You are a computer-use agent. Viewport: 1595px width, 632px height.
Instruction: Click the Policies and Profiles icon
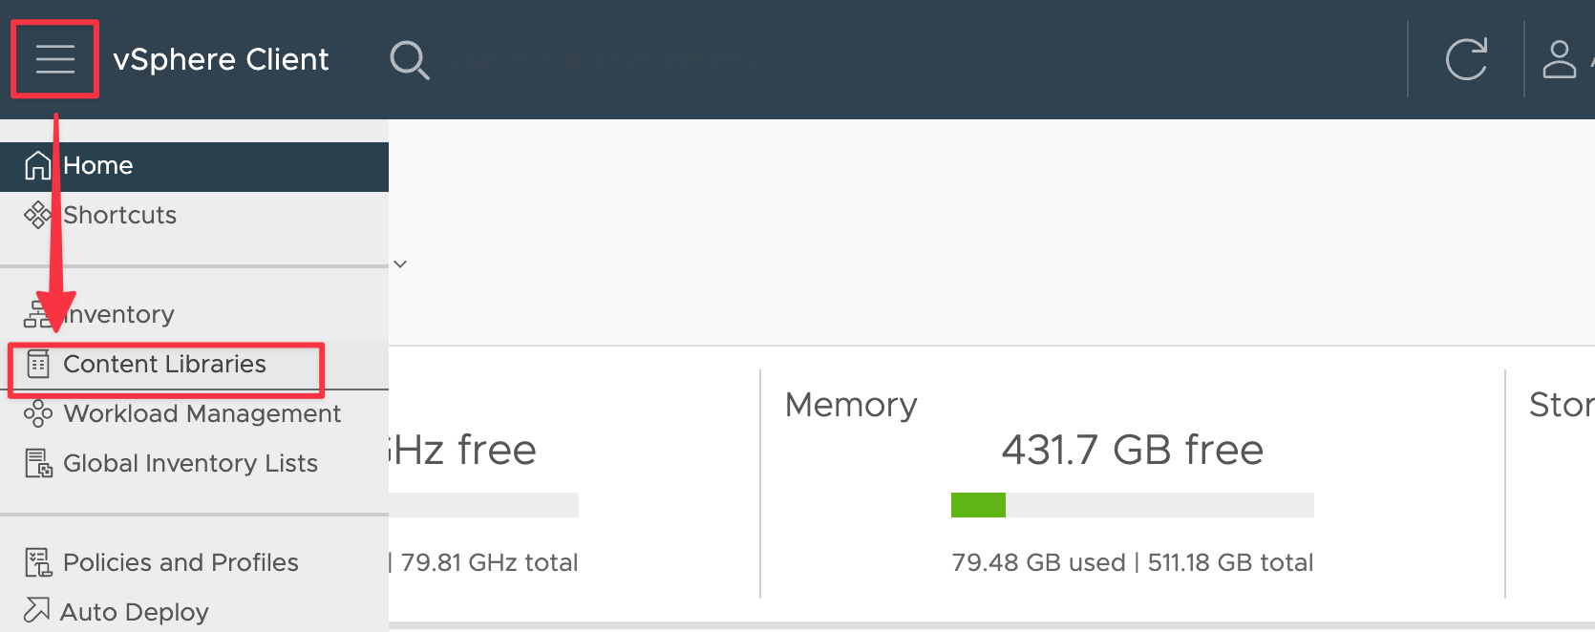click(38, 562)
